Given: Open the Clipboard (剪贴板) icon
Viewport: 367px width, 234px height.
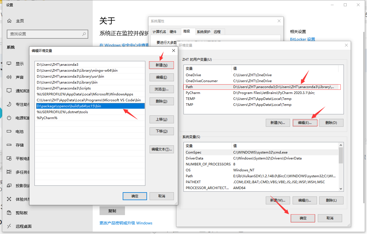Looking at the screenshot, I should pyautogui.click(x=9, y=213).
